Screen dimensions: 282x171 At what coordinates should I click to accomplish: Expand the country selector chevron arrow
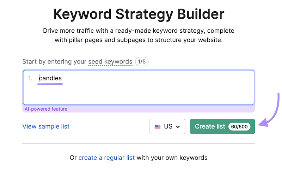point(178,126)
